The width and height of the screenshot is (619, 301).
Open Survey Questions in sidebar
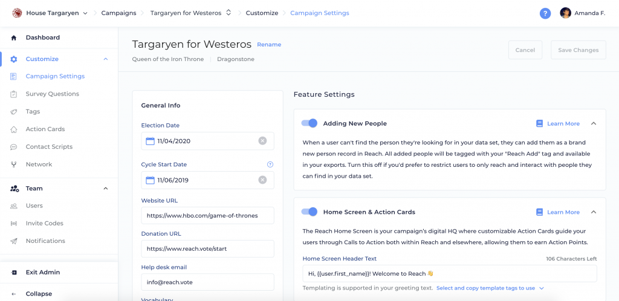click(52, 94)
